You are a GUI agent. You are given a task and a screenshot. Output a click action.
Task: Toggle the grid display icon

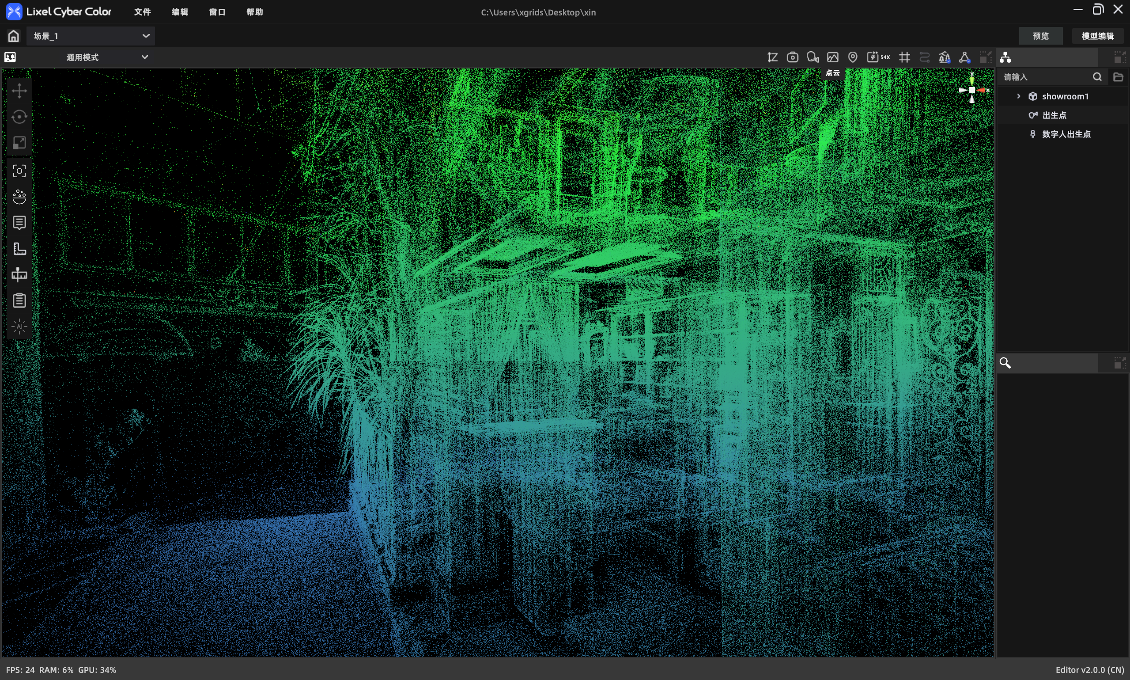pyautogui.click(x=904, y=57)
